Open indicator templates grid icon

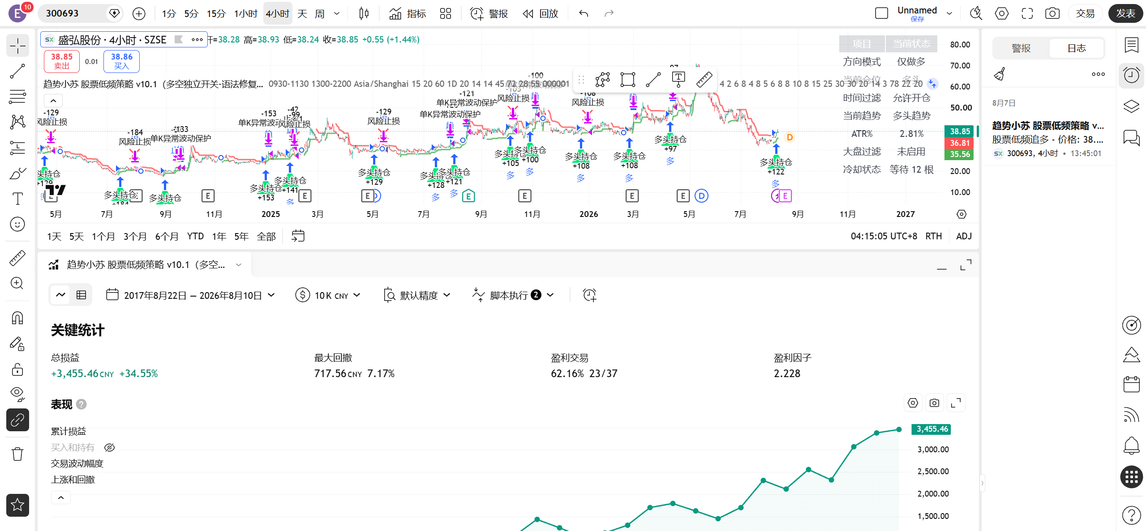(x=446, y=14)
